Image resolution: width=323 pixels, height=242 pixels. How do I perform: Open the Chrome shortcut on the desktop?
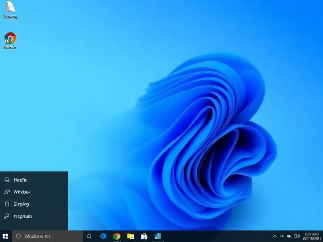click(x=10, y=41)
